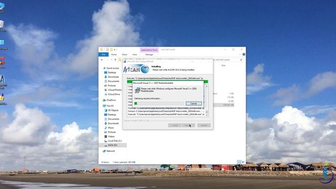
Task: Click the OneDrive cloud icon
Action: (104, 100)
